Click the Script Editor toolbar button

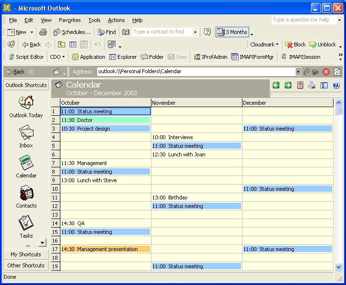26,57
